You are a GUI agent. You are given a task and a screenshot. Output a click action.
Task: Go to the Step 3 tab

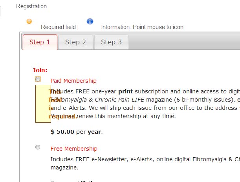pyautogui.click(x=112, y=42)
